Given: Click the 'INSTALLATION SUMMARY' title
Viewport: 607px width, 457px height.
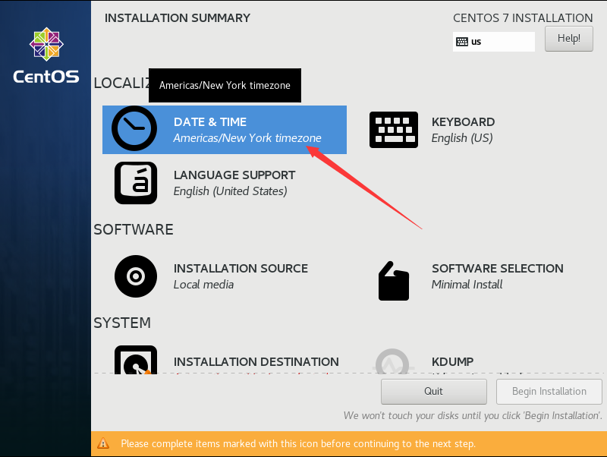Looking at the screenshot, I should coord(178,18).
